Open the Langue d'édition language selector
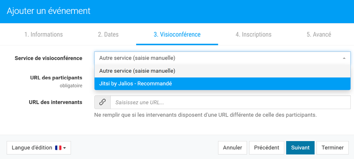Screen dimensions: 354x159 pyautogui.click(x=39, y=148)
